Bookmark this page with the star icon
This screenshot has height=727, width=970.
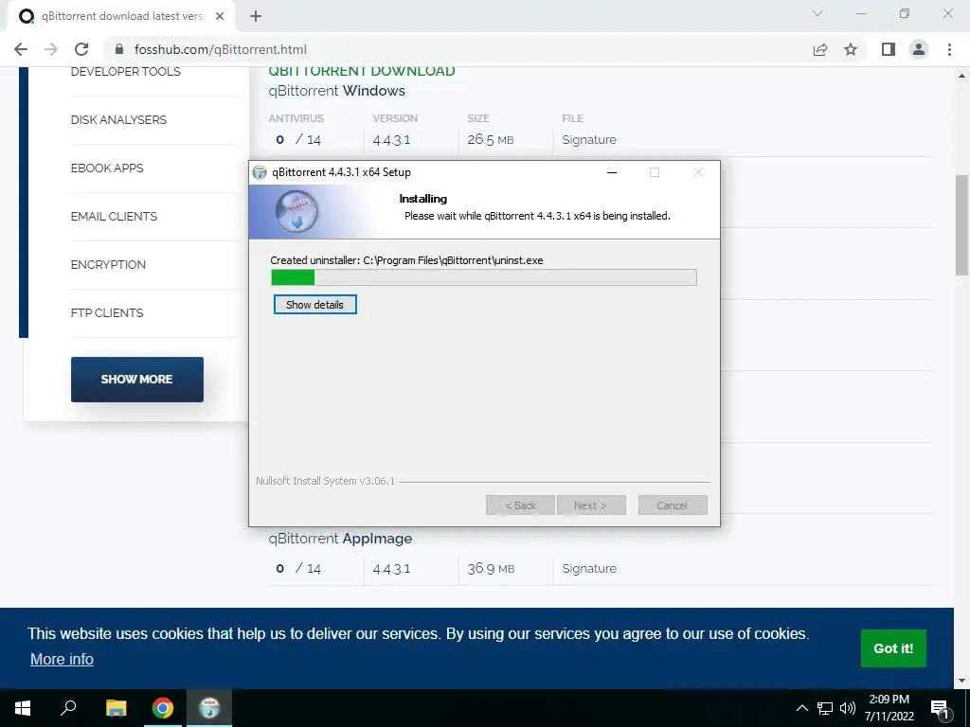coord(851,49)
